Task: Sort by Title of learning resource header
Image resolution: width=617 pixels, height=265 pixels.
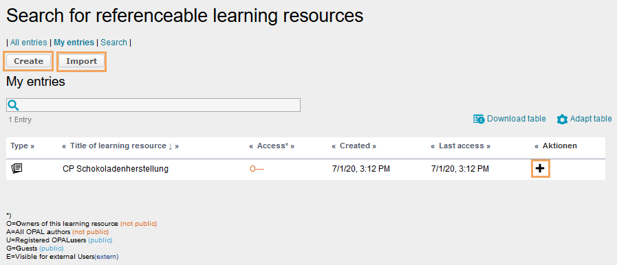Action: point(118,146)
